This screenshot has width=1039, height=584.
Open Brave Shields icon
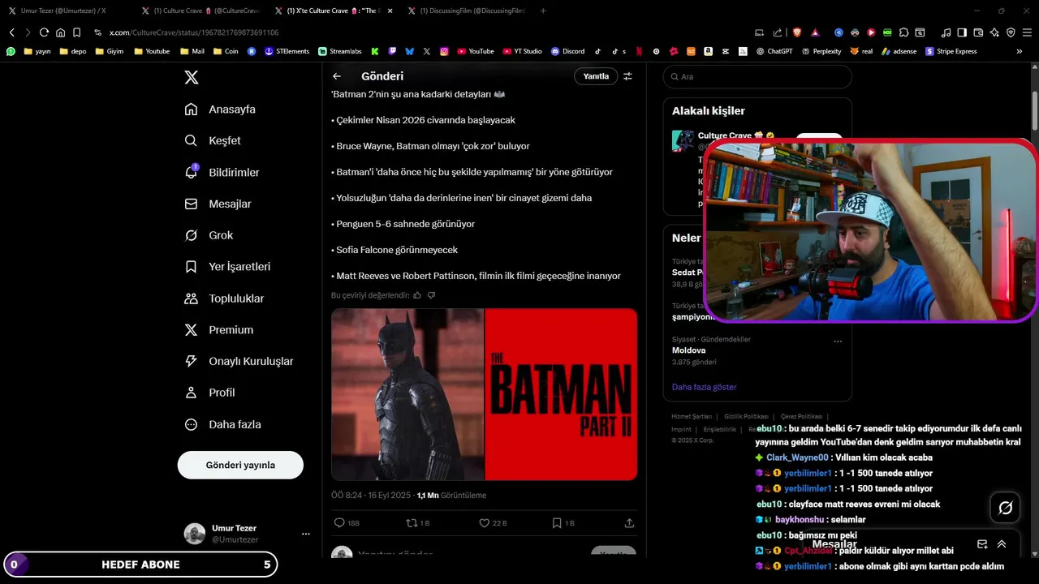[797, 32]
